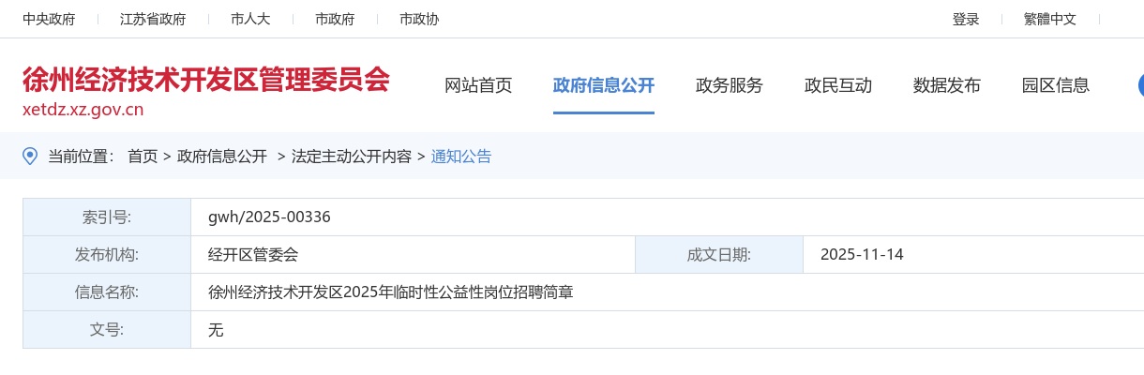Go to the 政民互动 menu item
Image resolution: width=1144 pixels, height=375 pixels.
[x=838, y=86]
